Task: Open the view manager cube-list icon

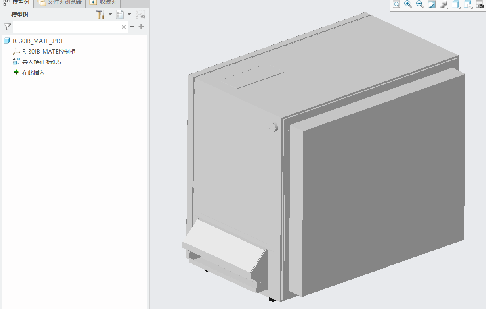Action: click(468, 4)
